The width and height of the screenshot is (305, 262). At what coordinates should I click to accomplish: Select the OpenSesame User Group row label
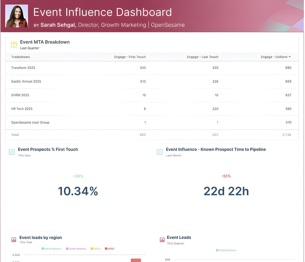(x=30, y=122)
